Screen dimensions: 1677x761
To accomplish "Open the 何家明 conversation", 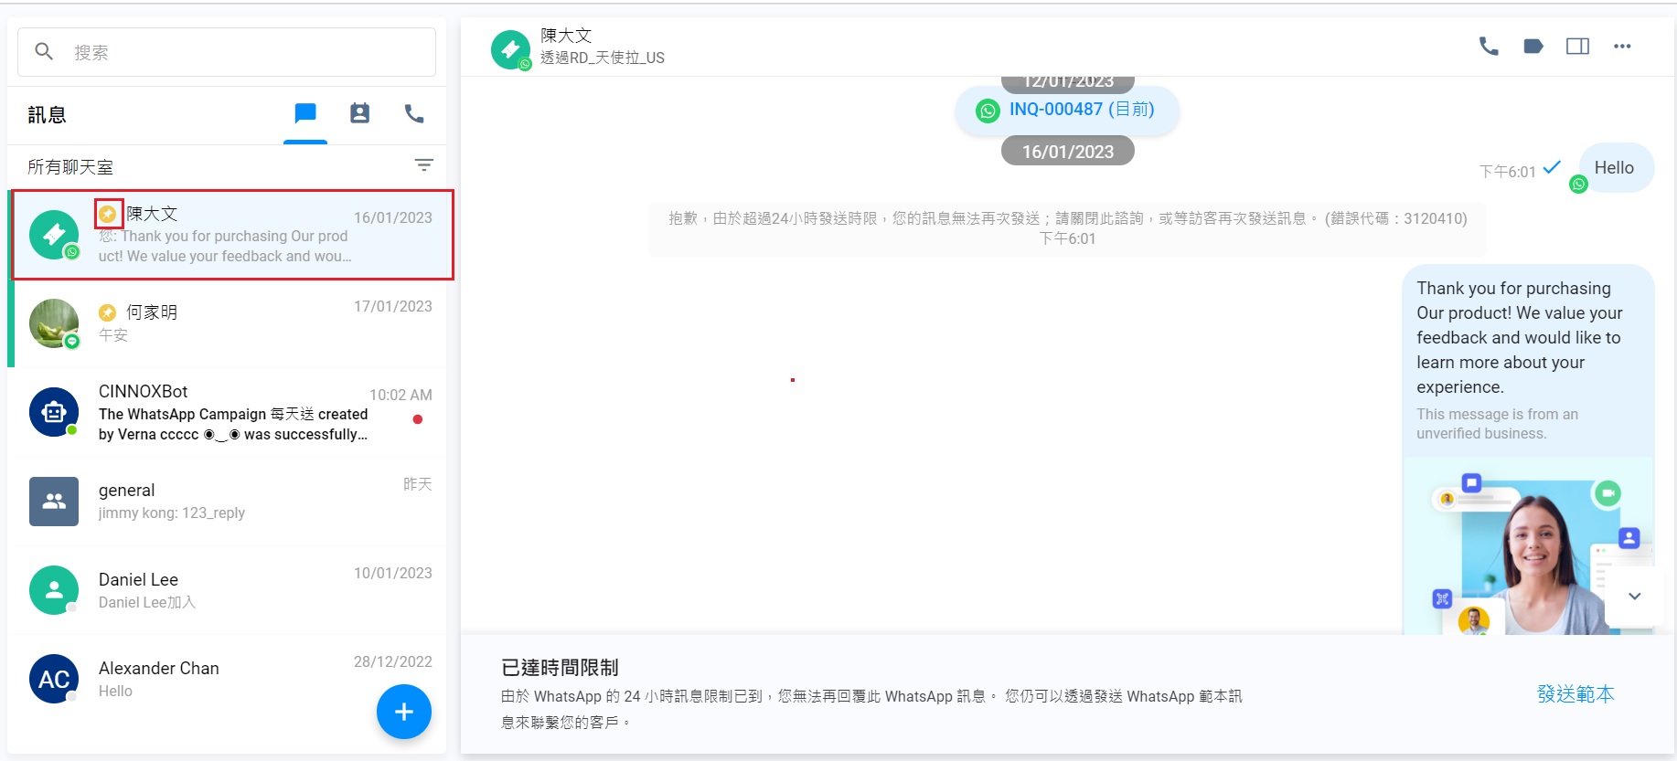I will pyautogui.click(x=229, y=323).
